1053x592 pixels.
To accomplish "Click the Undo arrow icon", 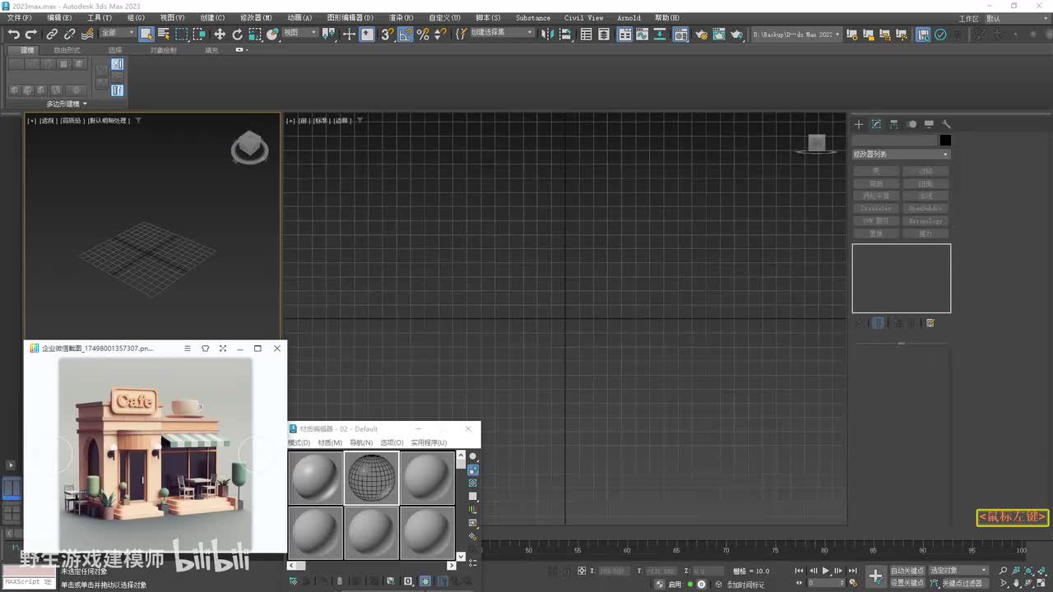I will pyautogui.click(x=13, y=35).
